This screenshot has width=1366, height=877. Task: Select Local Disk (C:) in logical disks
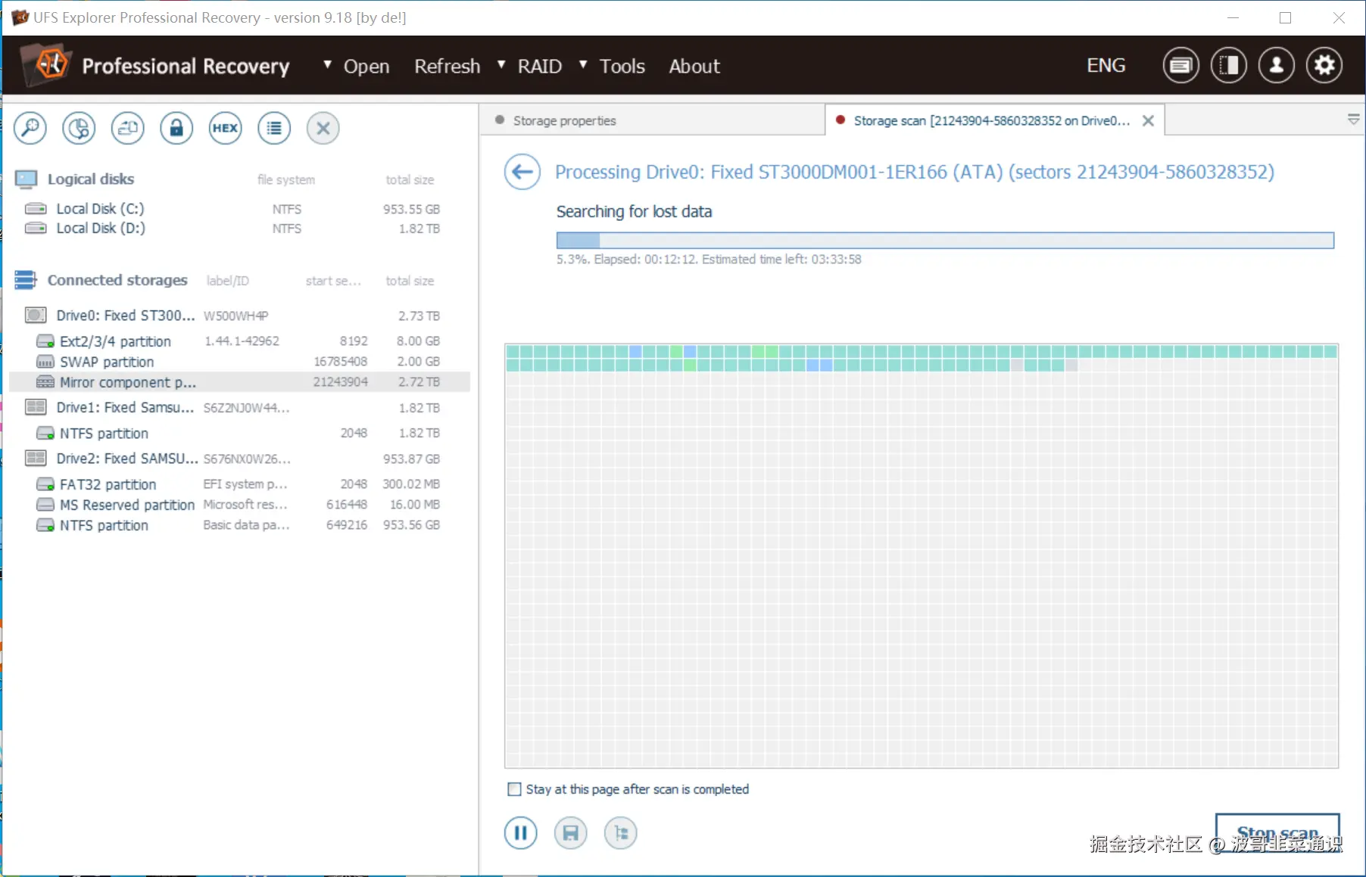(x=239, y=209)
